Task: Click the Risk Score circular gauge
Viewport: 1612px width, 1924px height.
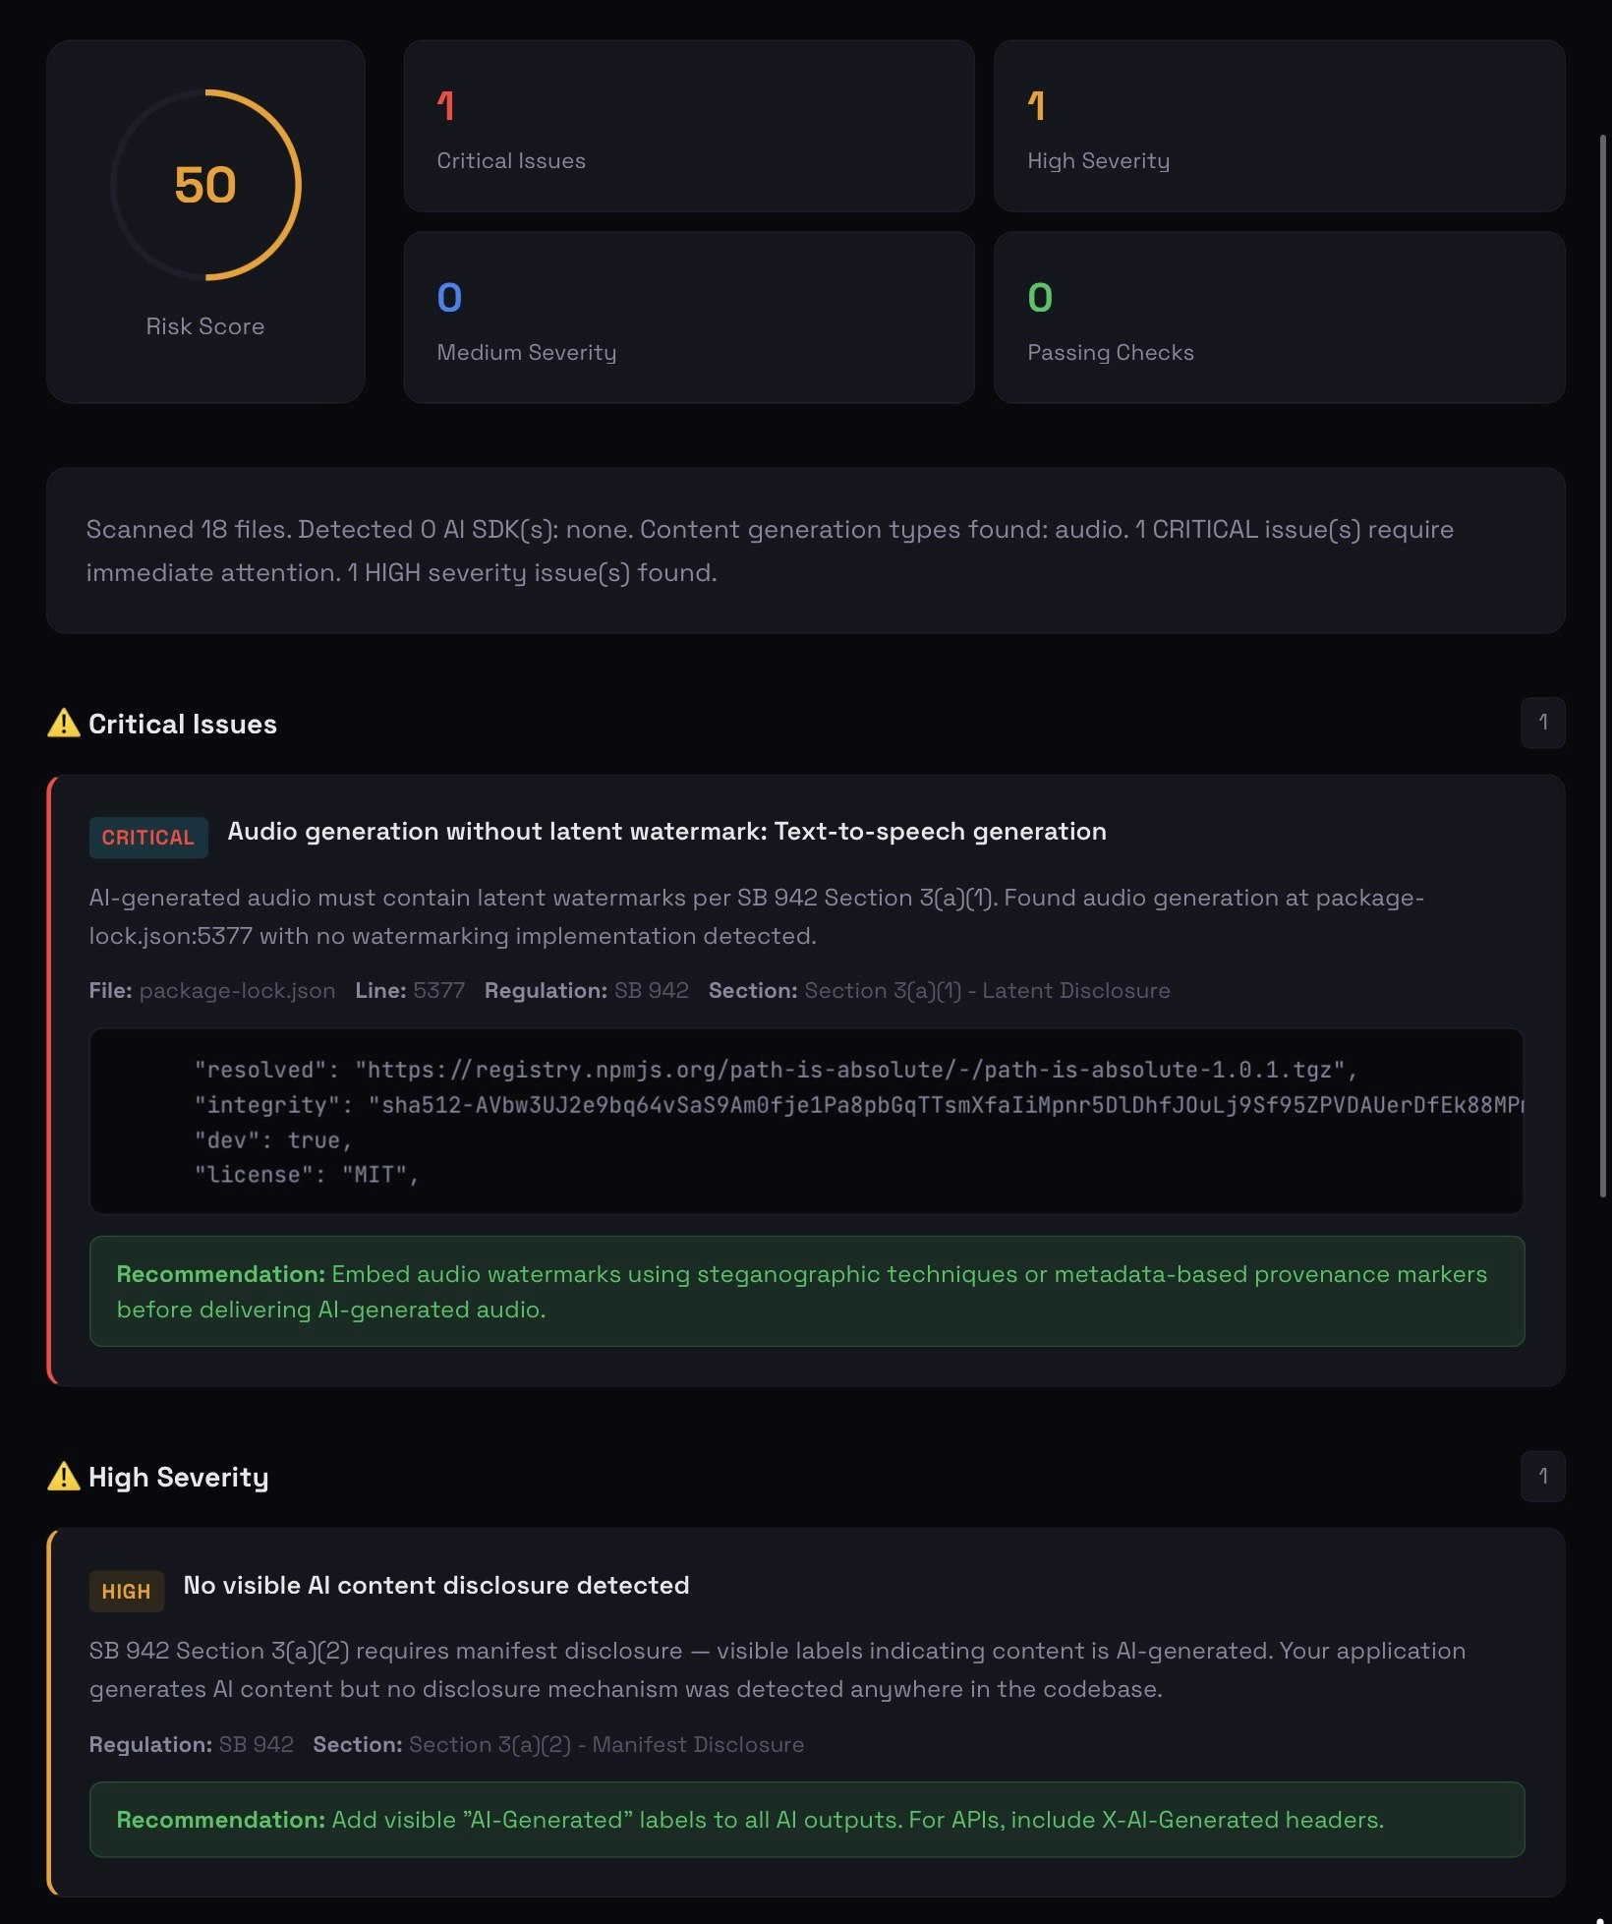Action: [205, 185]
